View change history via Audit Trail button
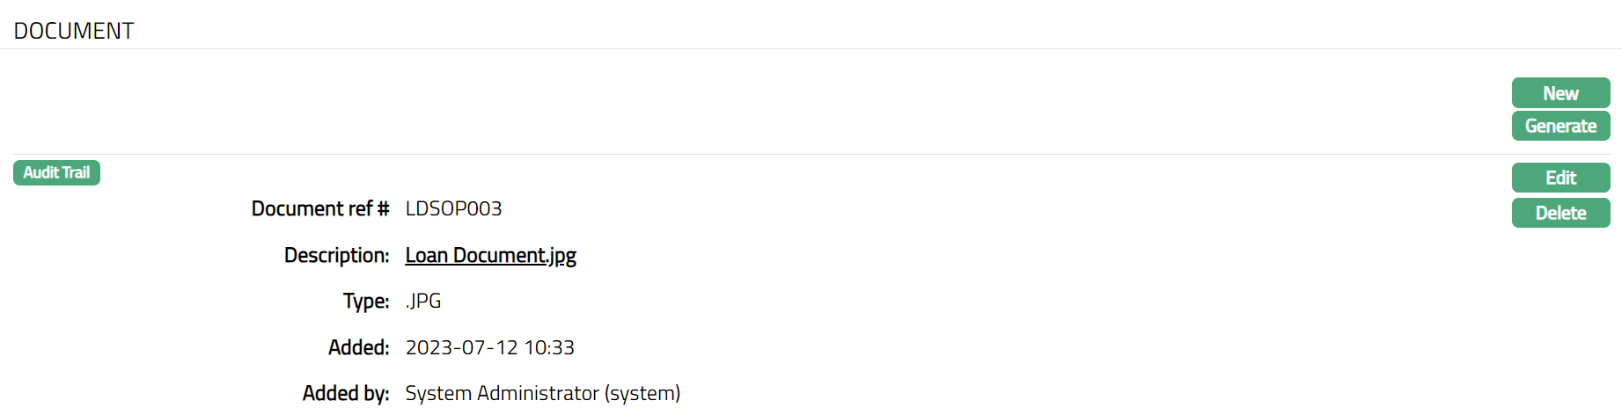The width and height of the screenshot is (1622, 415). tap(56, 172)
